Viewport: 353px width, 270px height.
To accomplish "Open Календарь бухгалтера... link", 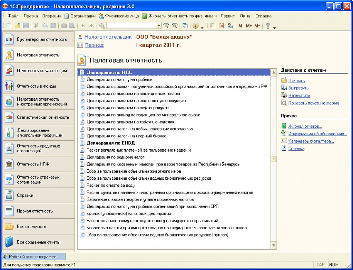I will 311,141.
